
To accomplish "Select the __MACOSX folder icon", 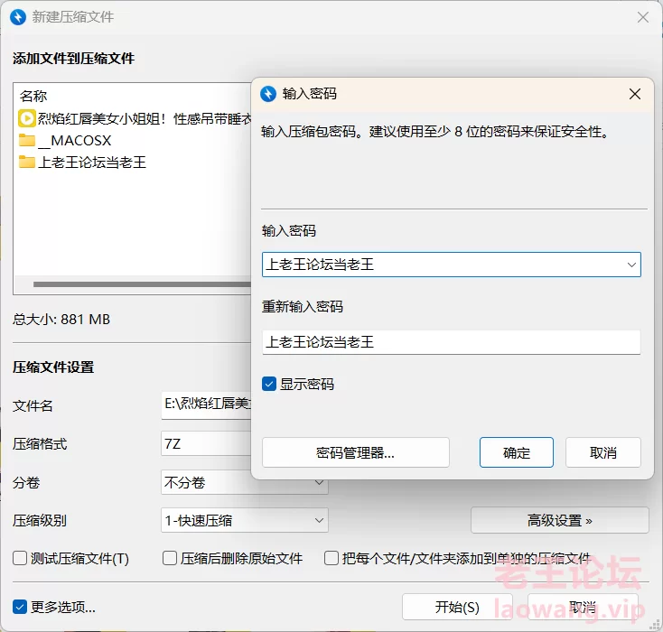I will (x=27, y=140).
